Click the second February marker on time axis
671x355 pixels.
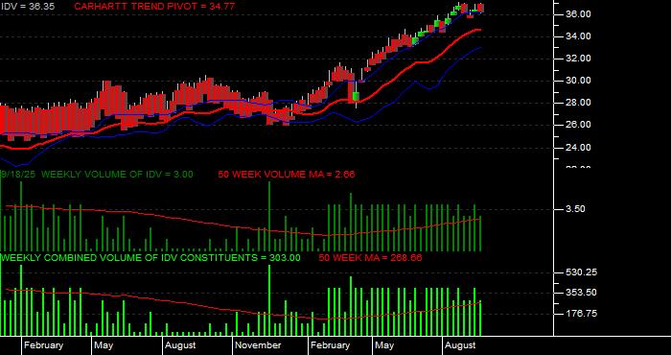point(330,345)
